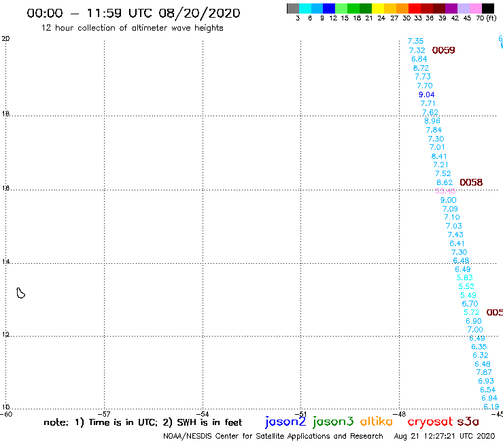Select the 6.70 wave height value
The image size is (503, 442).
point(470,304)
